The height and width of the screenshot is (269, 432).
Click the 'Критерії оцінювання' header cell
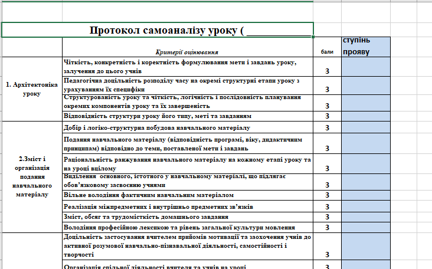[x=188, y=47]
